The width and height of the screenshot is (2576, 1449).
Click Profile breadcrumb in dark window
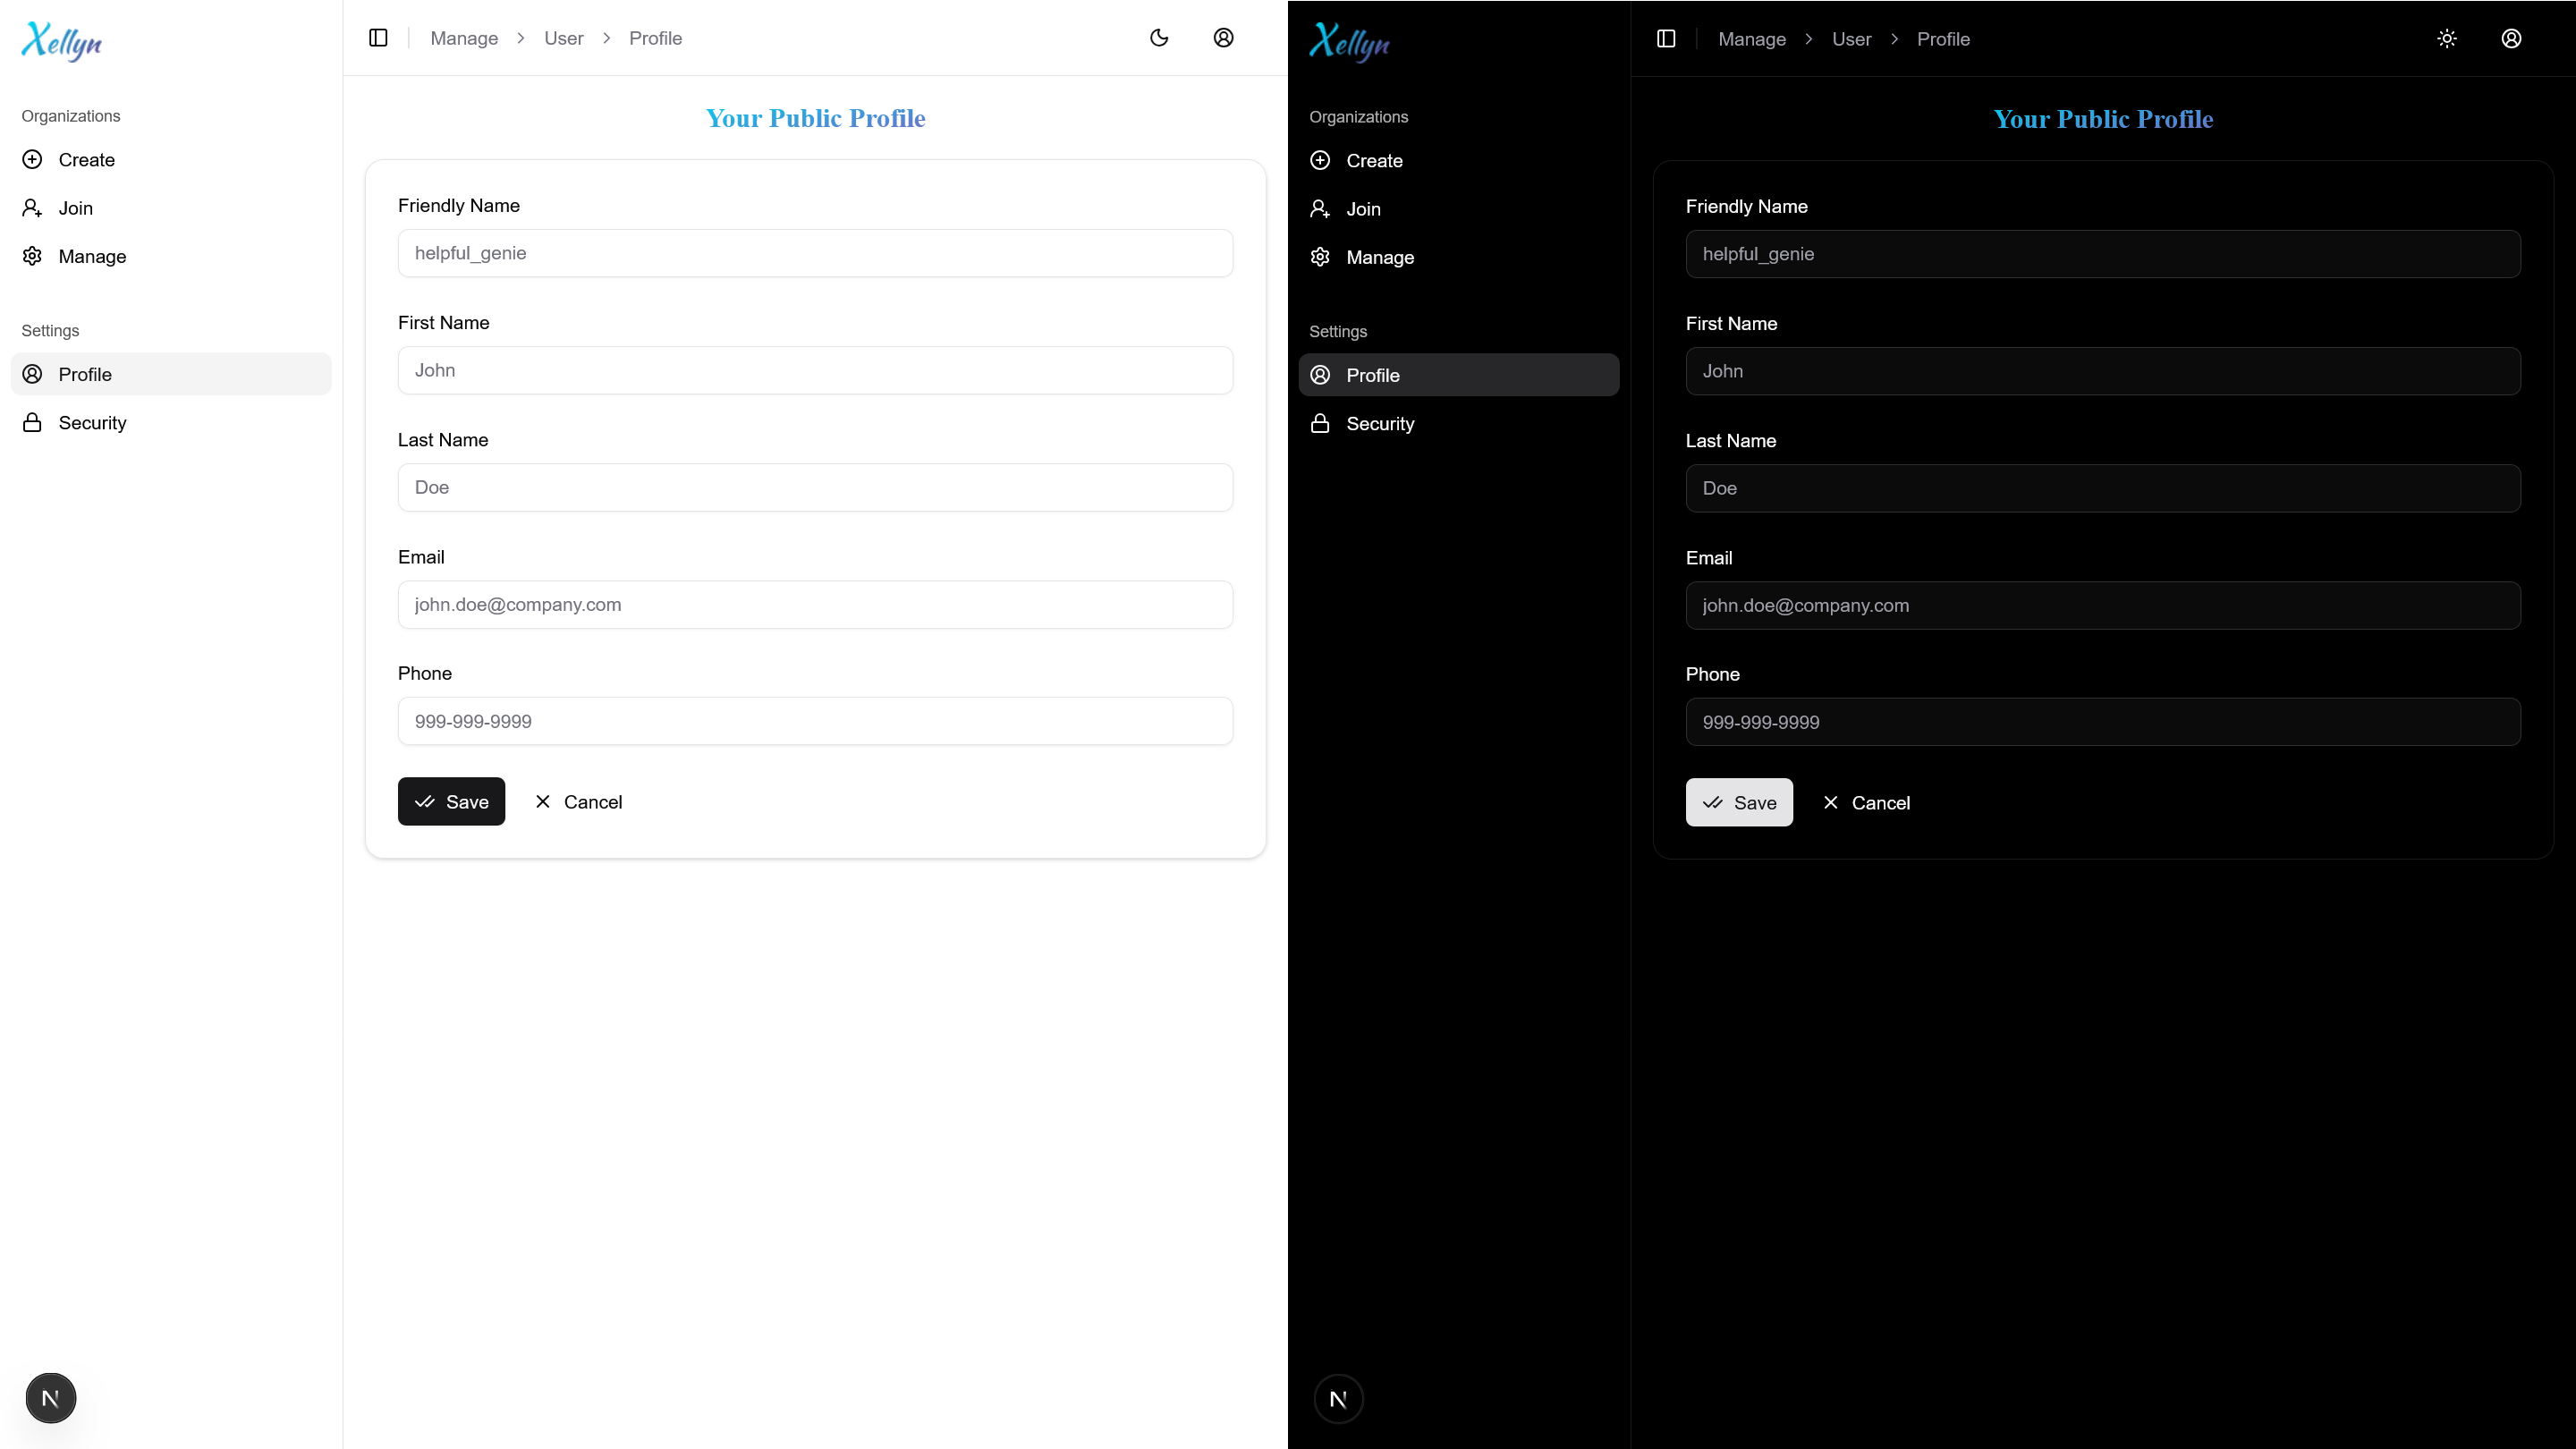pyautogui.click(x=1944, y=39)
